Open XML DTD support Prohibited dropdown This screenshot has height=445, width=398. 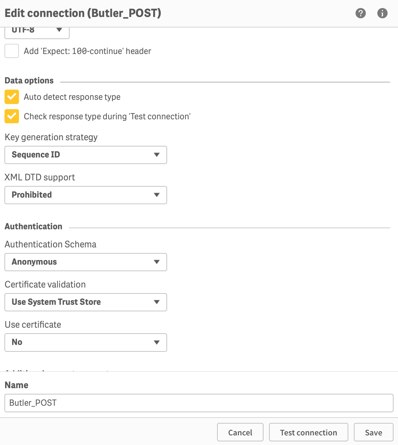[86, 195]
